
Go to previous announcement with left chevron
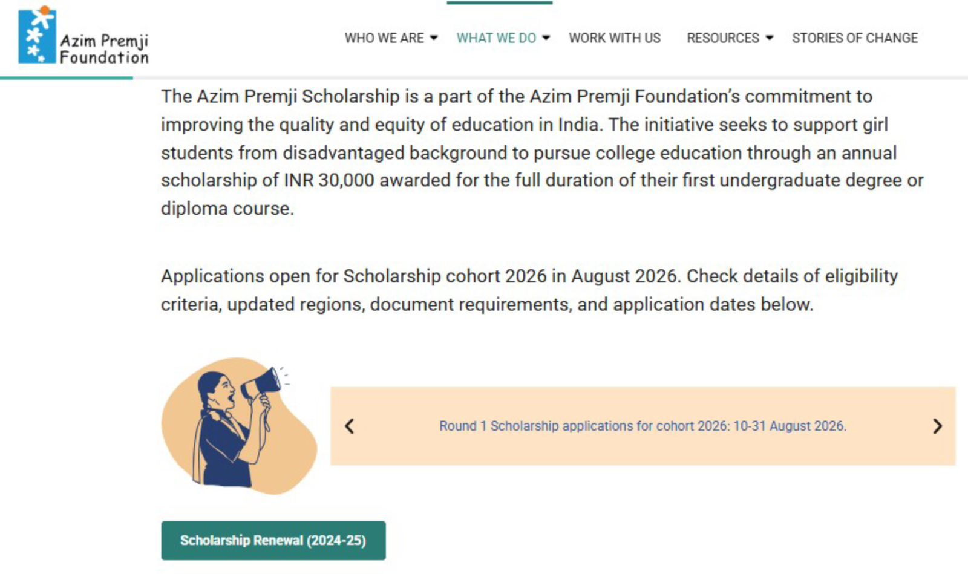350,426
